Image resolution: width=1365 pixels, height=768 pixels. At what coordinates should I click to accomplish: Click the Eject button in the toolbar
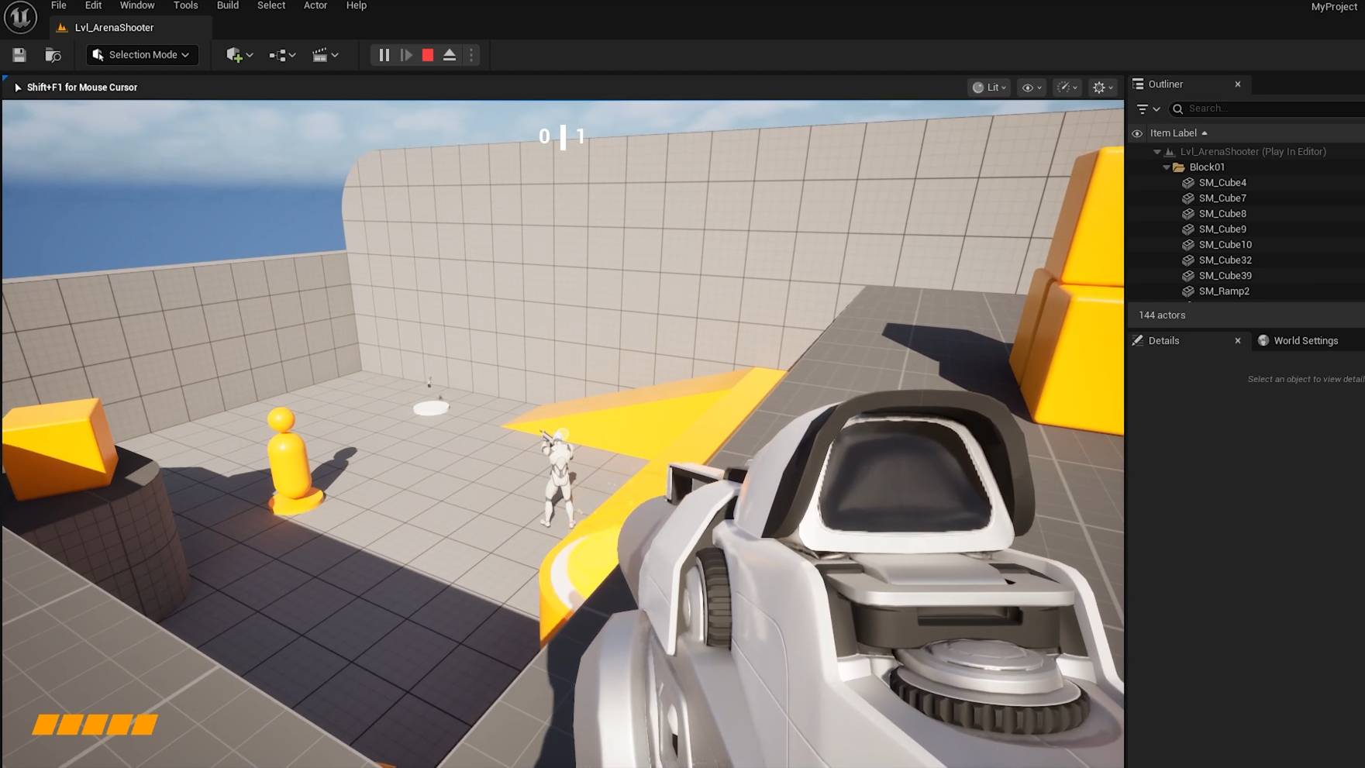[x=449, y=54]
